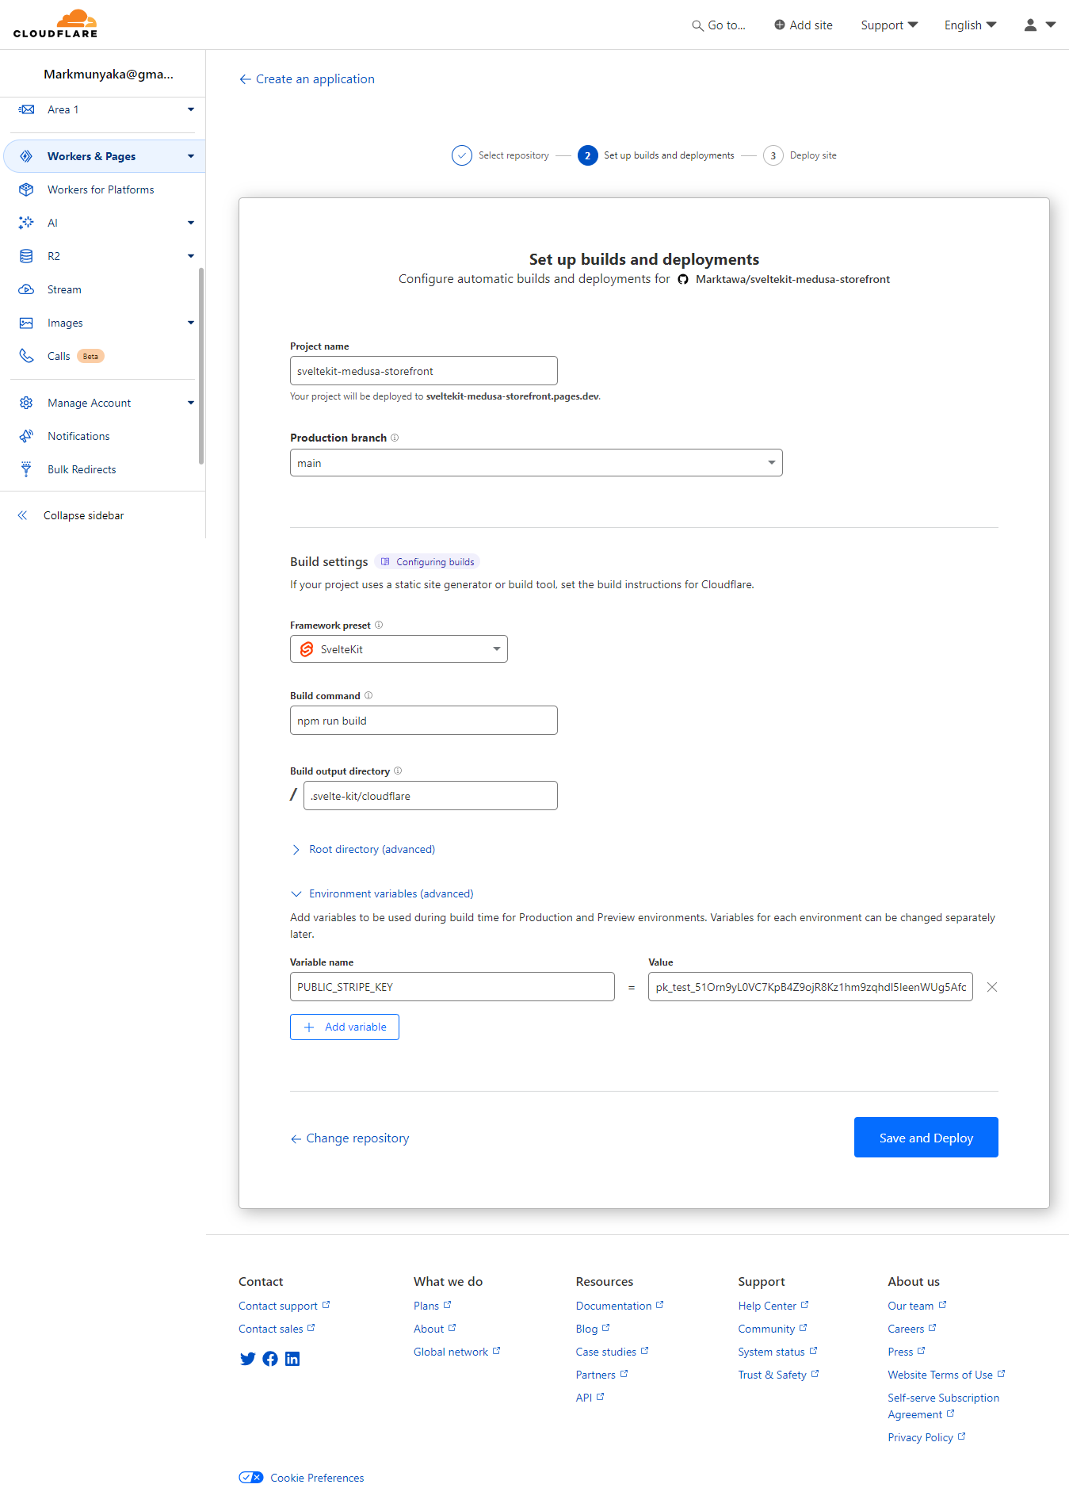Image resolution: width=1069 pixels, height=1511 pixels.
Task: Expand the Images sidebar arrow
Action: [191, 323]
